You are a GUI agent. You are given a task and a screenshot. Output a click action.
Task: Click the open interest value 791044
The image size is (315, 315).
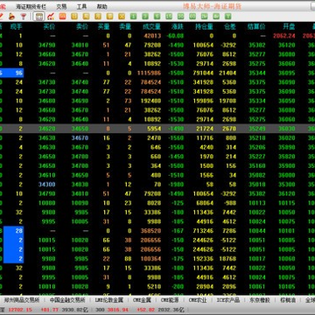(203, 73)
